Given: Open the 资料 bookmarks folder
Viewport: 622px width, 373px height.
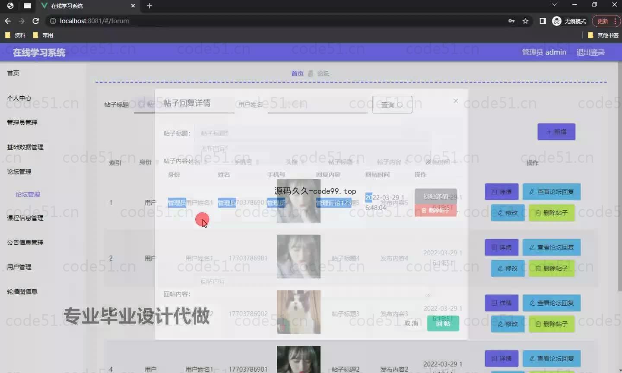Looking at the screenshot, I should pyautogui.click(x=15, y=35).
